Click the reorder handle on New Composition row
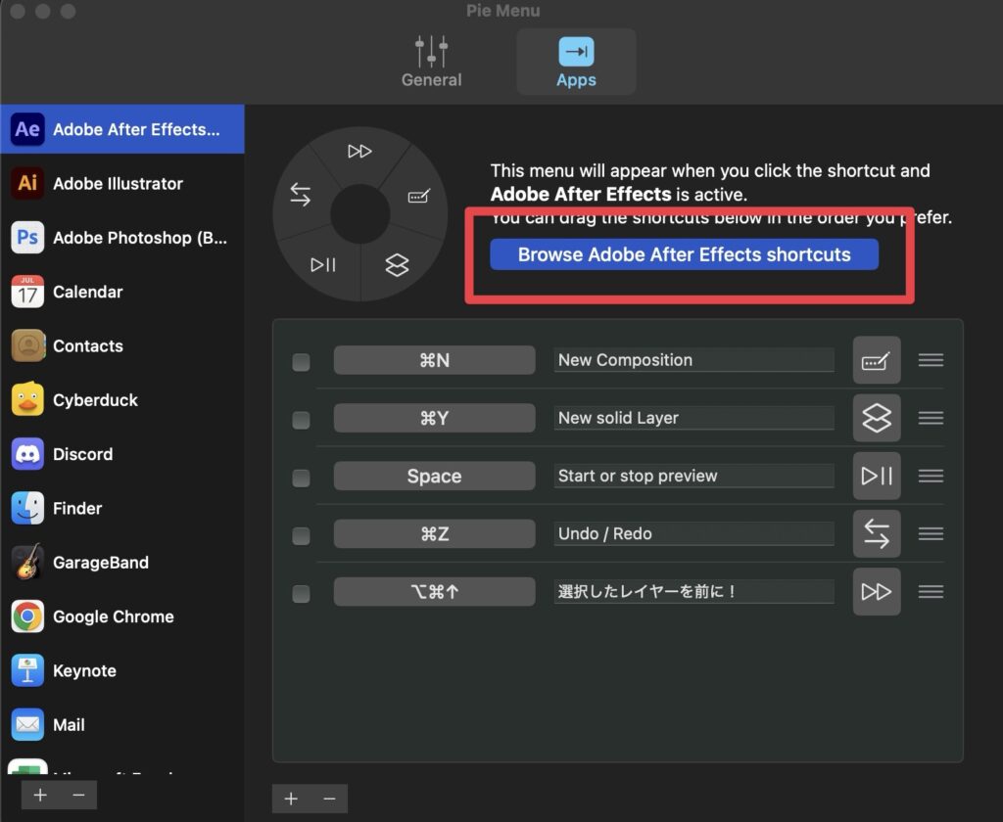Screen dimensions: 1003x822 931,360
